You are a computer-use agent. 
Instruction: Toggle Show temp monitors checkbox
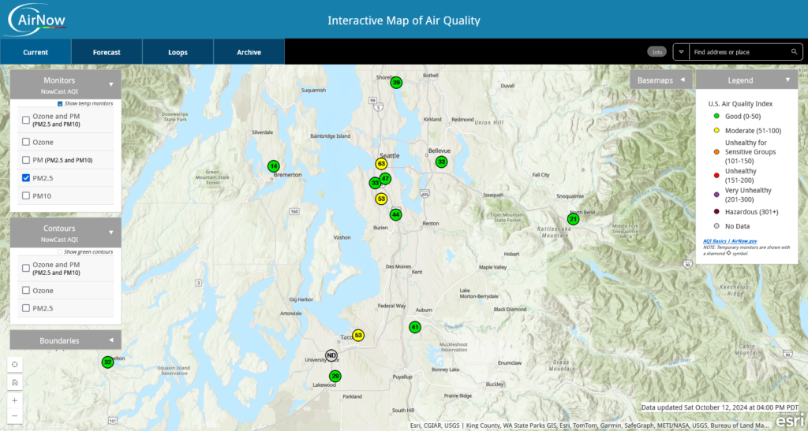click(x=60, y=103)
